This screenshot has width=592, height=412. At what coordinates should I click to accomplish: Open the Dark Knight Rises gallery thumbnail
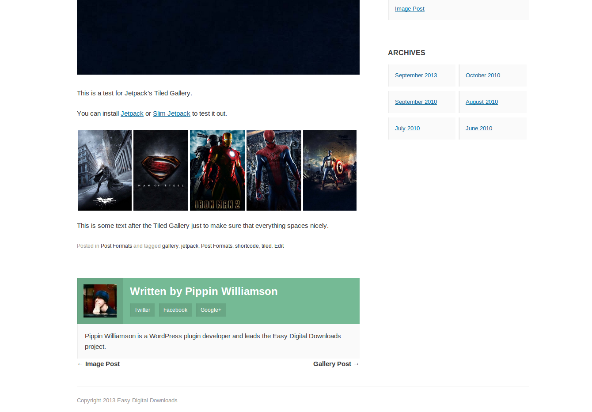[x=104, y=170]
